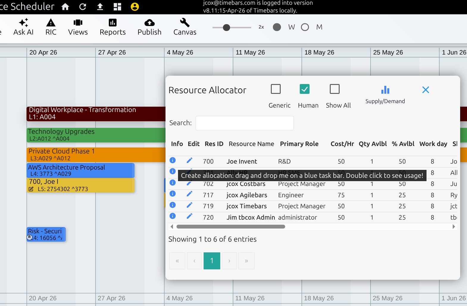Select Jim tbcox Admin resource name
Image resolution: width=467 pixels, height=306 pixels.
pyautogui.click(x=251, y=218)
